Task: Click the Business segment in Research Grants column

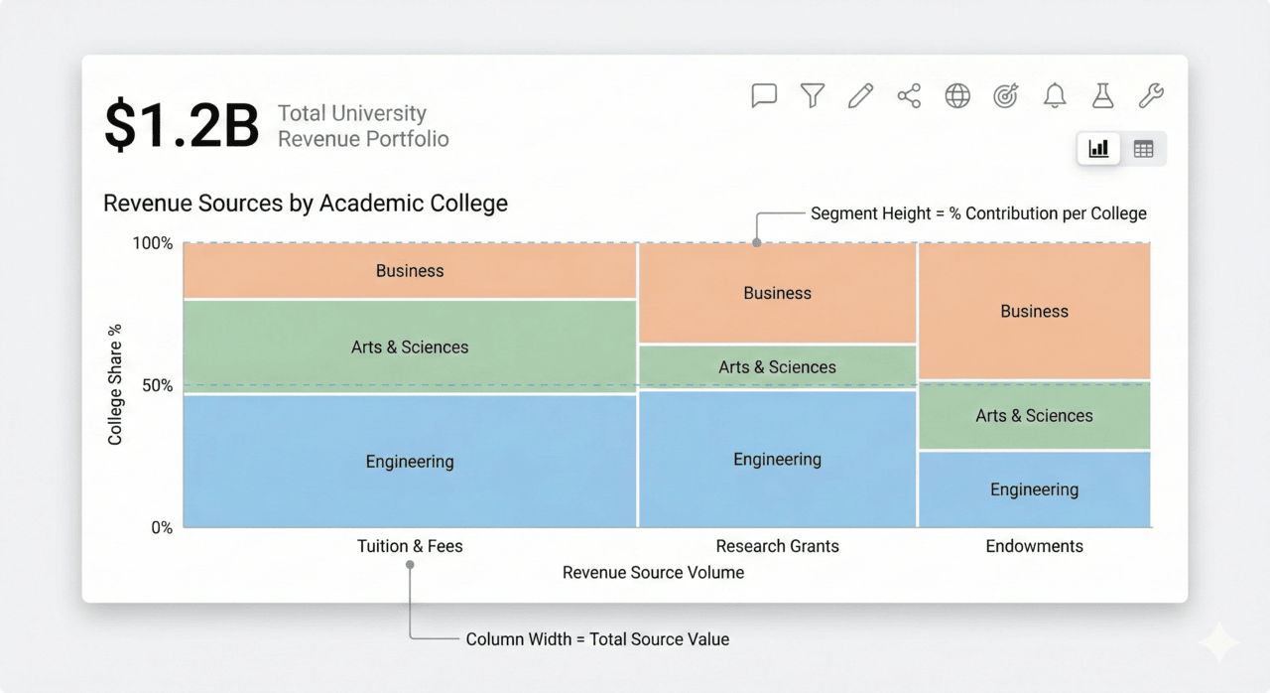Action: [x=777, y=293]
